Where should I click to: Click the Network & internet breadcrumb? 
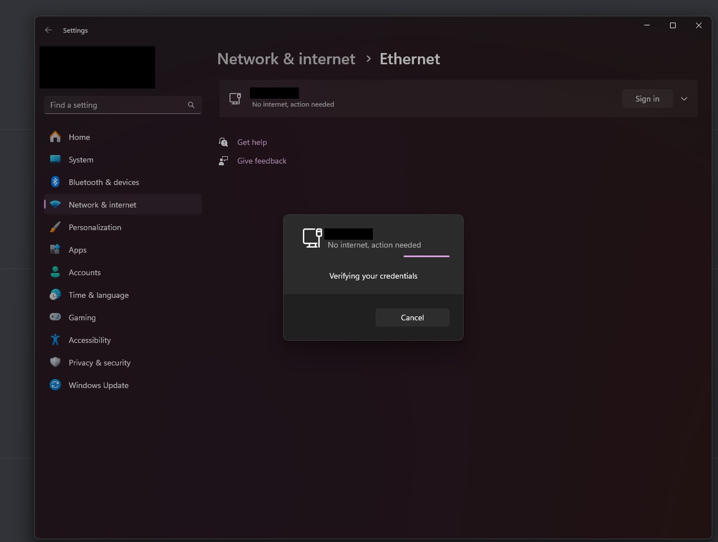[x=286, y=59]
